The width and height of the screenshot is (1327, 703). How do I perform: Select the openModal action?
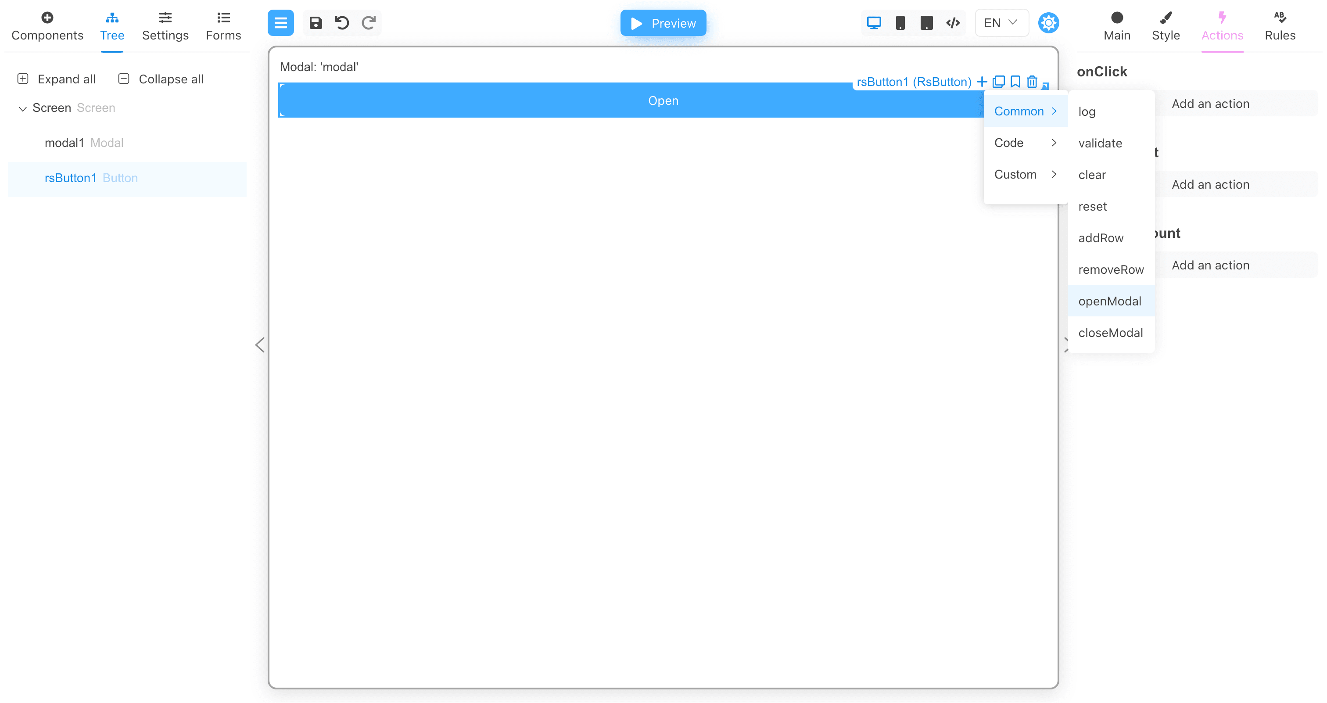pos(1111,301)
